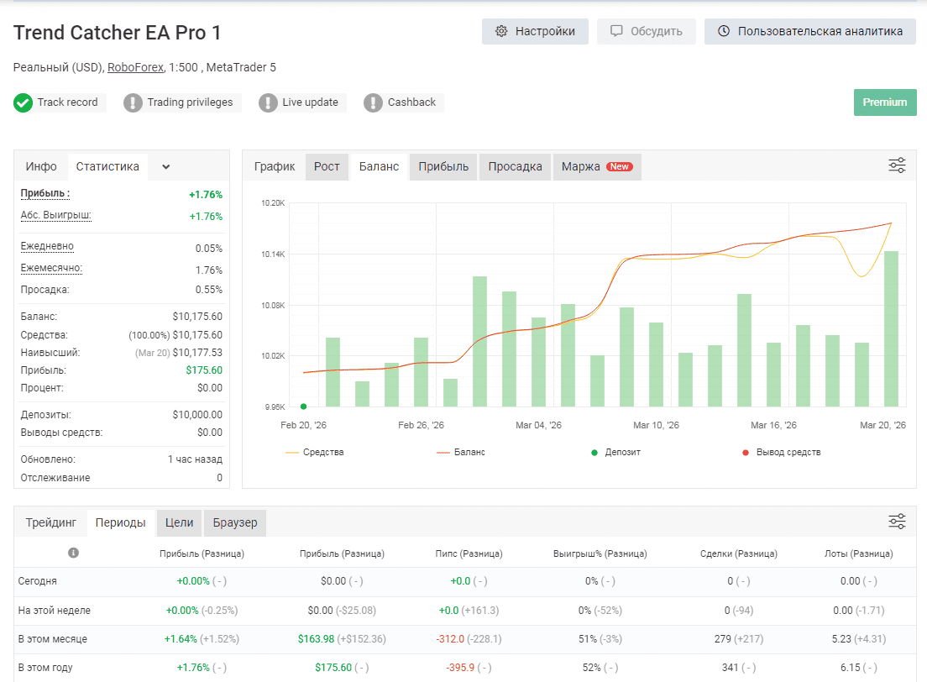927x682 pixels.
Task: Click the highest value $10,177.53
Action: [197, 353]
